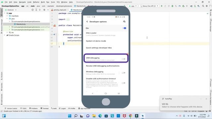
Task: Open the Version Control tool window
Action: pos(11,108)
